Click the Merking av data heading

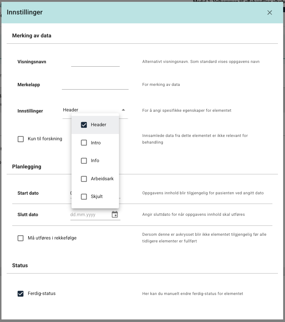[32, 36]
